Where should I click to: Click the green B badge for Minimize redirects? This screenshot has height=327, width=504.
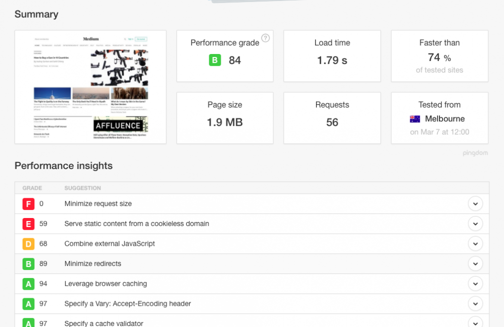click(x=28, y=263)
